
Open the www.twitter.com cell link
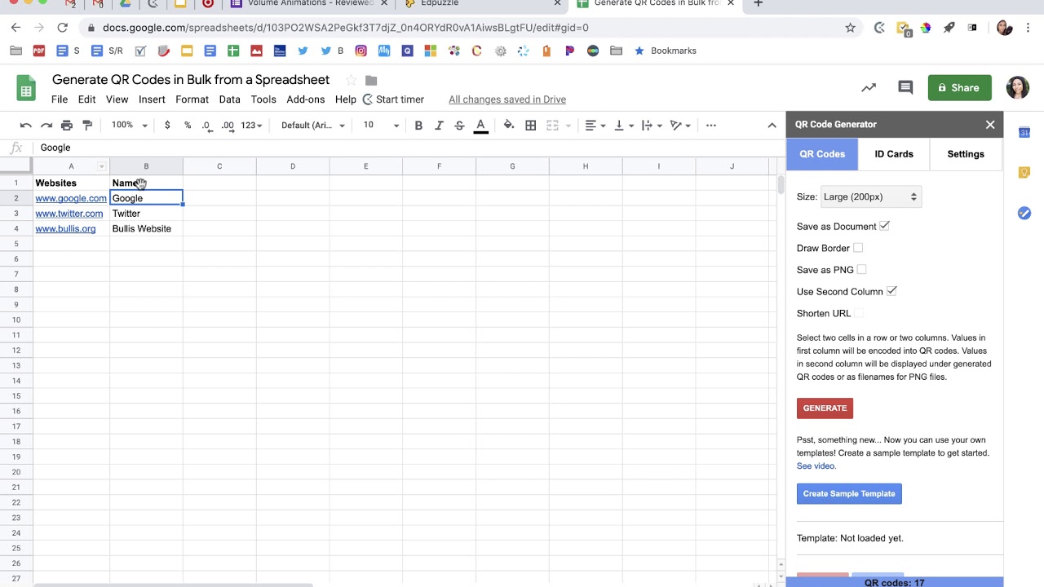coord(69,214)
